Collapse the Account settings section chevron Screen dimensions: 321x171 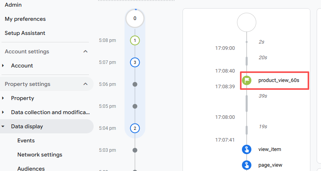coord(85,51)
